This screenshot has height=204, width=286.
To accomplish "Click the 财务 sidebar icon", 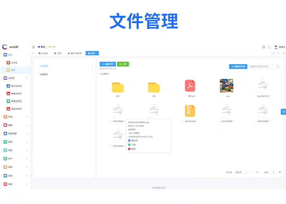I will [5, 167].
